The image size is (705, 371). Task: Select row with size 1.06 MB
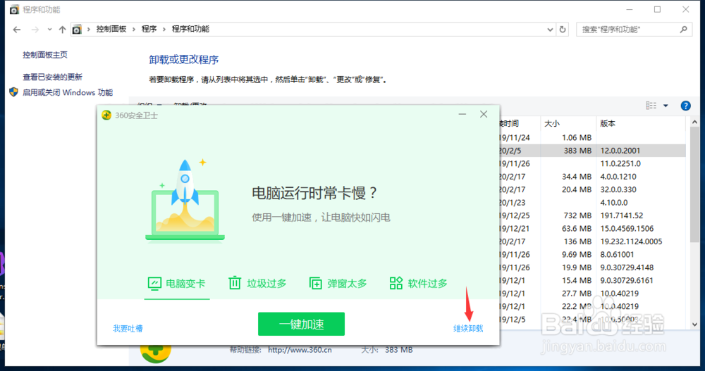(x=592, y=137)
